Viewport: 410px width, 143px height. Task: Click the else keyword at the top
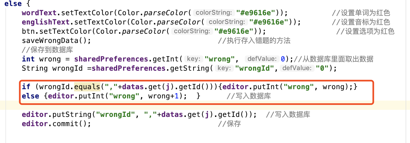[13, 4]
